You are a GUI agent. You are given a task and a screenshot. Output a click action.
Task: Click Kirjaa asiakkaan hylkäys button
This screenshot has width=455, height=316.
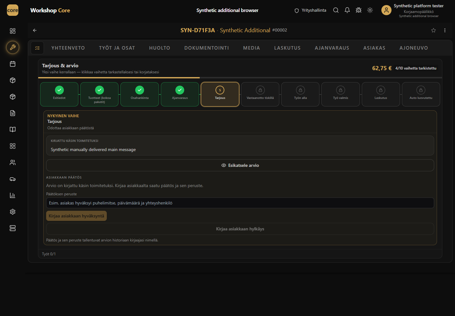tap(240, 229)
